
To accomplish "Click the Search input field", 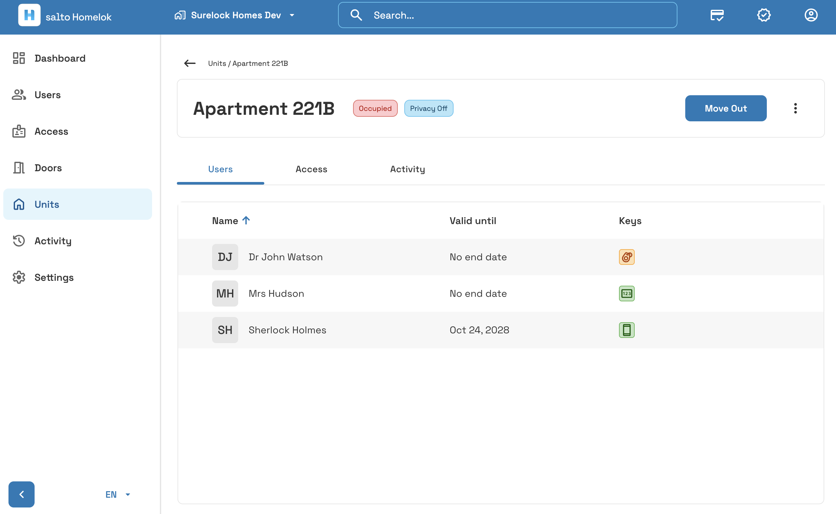I will coord(507,15).
